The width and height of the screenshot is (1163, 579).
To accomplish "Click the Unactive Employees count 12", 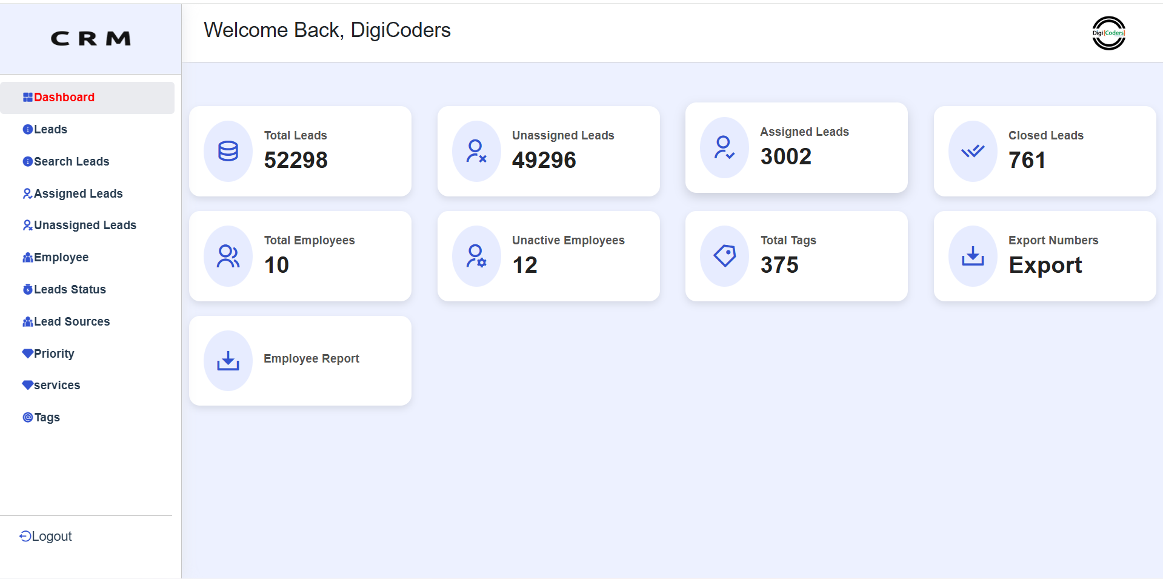I will pos(525,265).
